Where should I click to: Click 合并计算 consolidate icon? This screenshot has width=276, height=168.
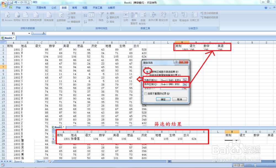click(153, 17)
